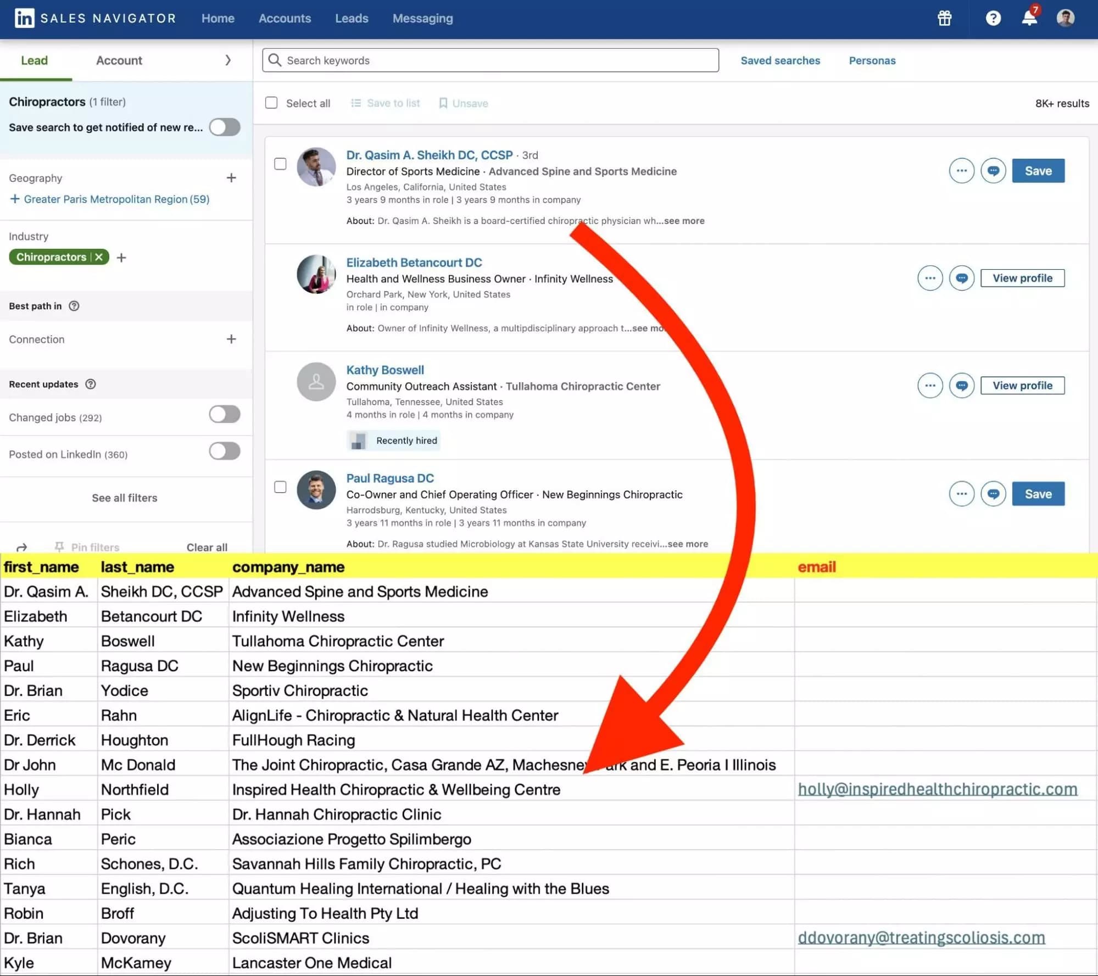Remove Chiropractors industry filter with X
Viewport: 1098px width, 976px height.
tap(99, 257)
